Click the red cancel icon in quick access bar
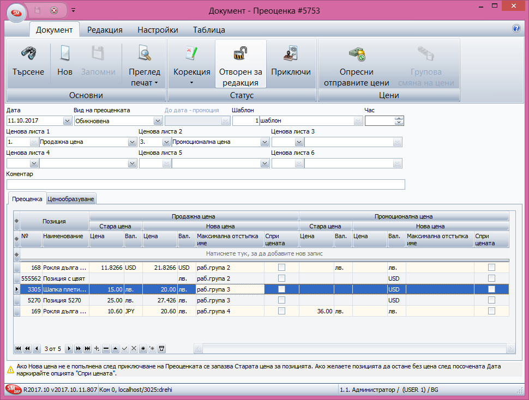The width and height of the screenshot is (529, 400). pos(54,10)
